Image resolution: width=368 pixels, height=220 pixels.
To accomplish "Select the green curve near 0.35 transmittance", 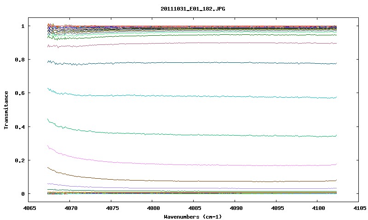I will 192,135.
